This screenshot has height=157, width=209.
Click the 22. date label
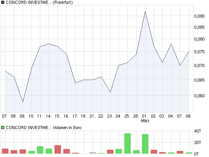(x=102, y=116)
